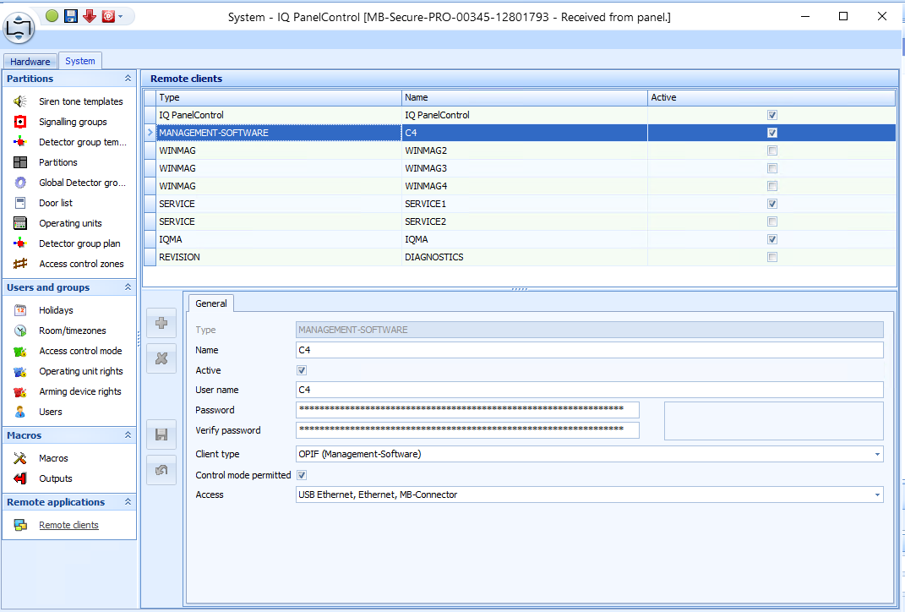The image size is (905, 612).
Task: Click the Arming device rights icon
Action: click(20, 391)
